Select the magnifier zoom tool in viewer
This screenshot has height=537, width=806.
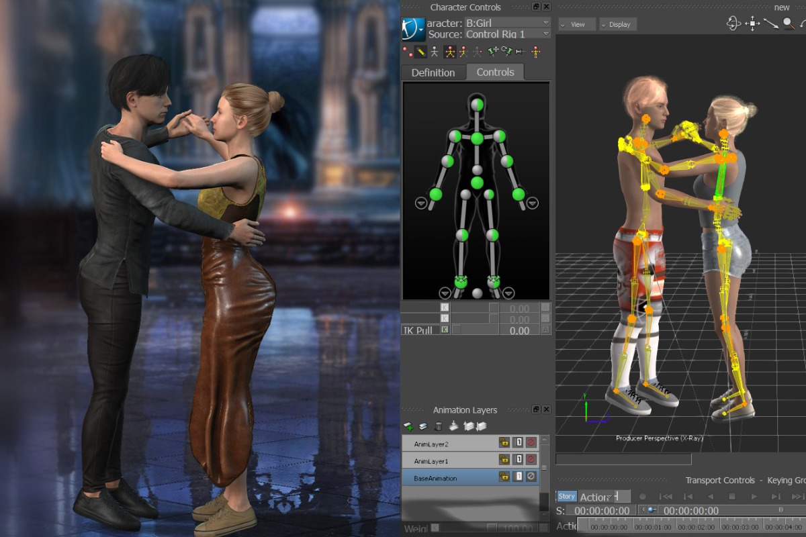coord(788,23)
